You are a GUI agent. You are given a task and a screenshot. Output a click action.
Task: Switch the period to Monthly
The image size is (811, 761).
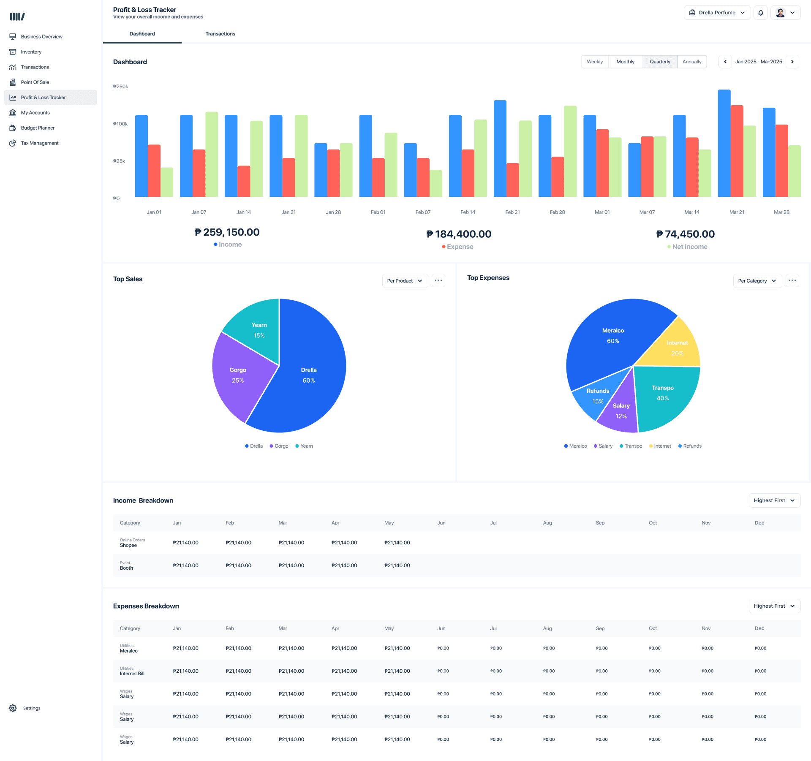point(625,62)
